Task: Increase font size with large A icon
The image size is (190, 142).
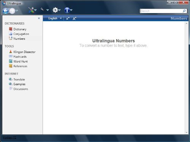Action: coord(74,19)
